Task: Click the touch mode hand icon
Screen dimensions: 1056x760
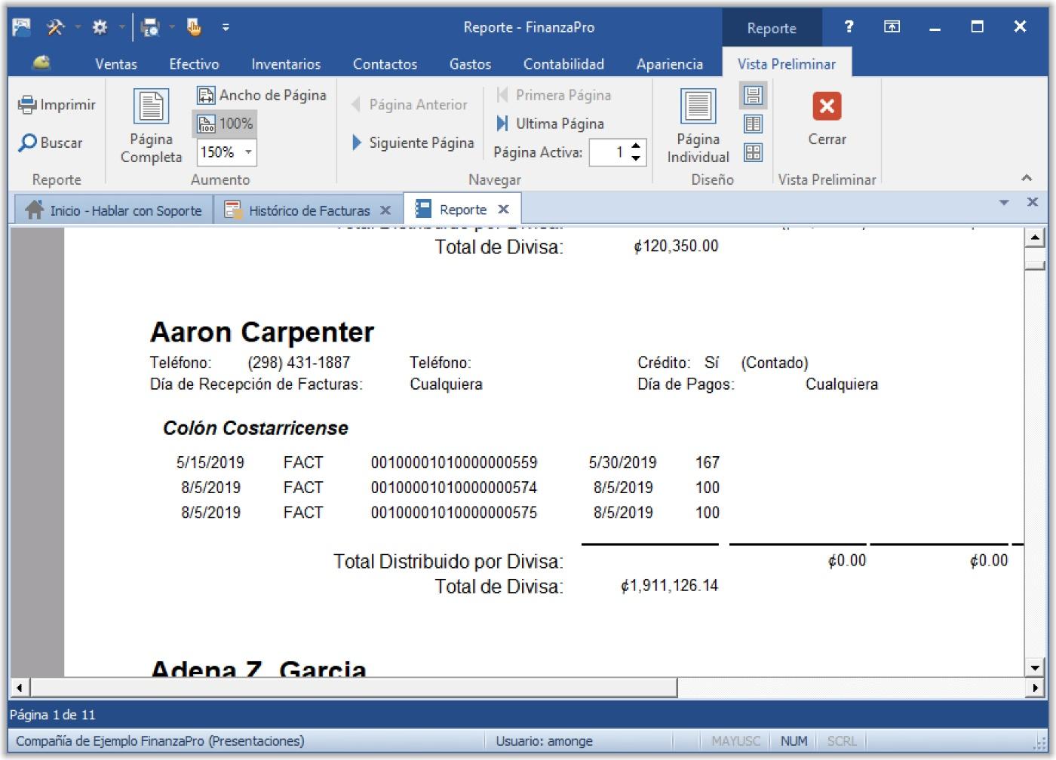Action: pos(194,27)
